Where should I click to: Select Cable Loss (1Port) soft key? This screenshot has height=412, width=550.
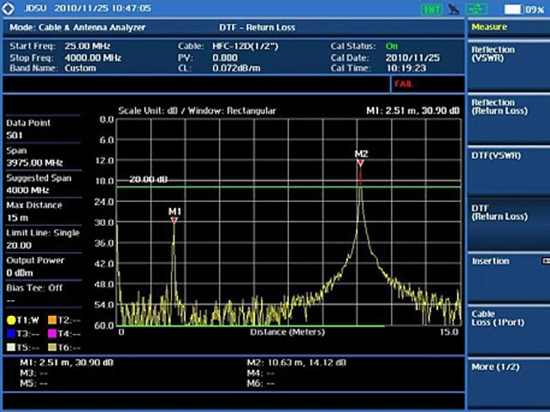pyautogui.click(x=508, y=331)
